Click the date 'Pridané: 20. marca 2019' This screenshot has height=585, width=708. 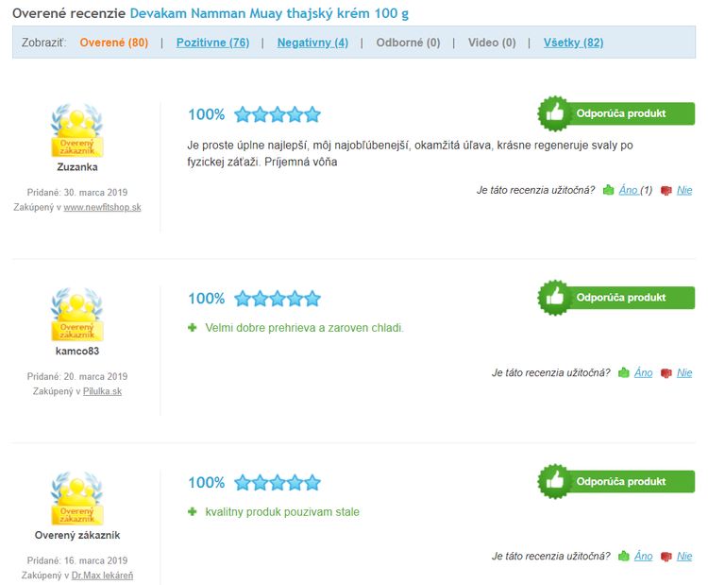tap(77, 376)
